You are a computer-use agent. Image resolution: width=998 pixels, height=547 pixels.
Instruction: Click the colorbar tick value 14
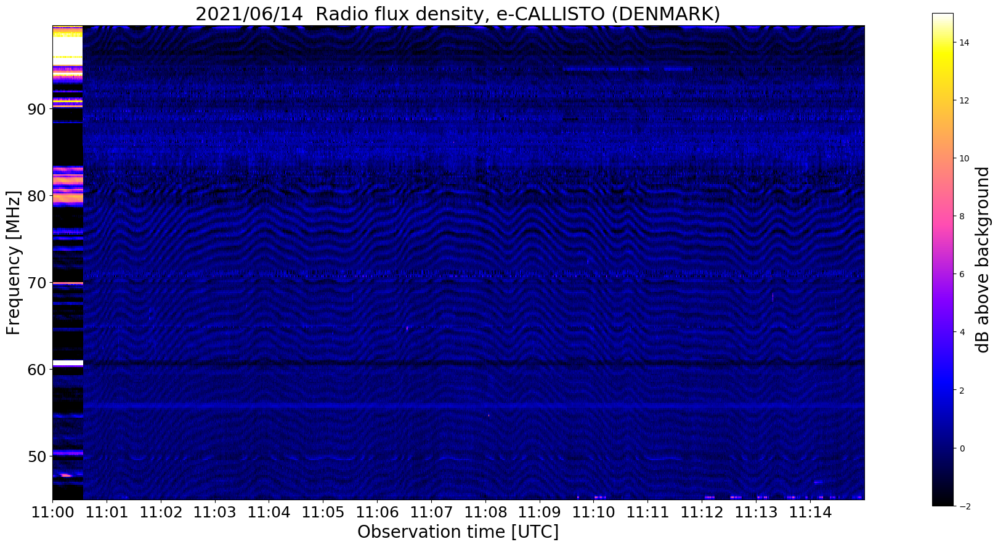click(964, 43)
